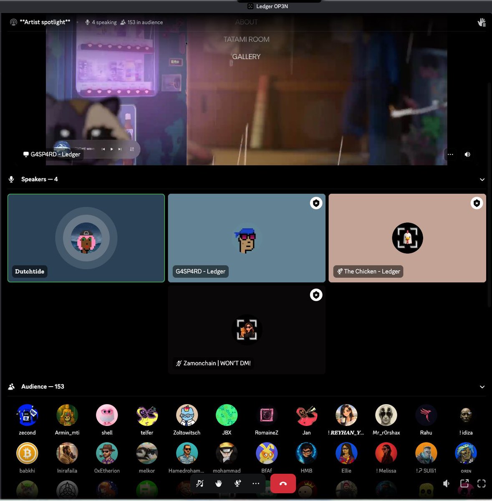Click the 'Audience — 153' section header text
This screenshot has width=492, height=501.
pos(43,387)
